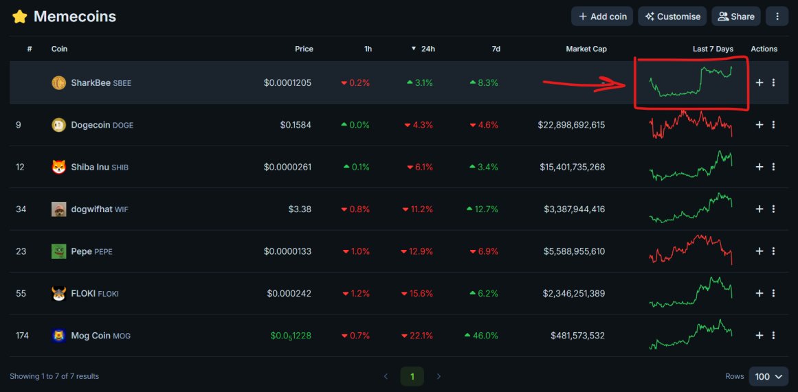Sort by the Market Cap header
Viewport: 798px width, 392px height.
[x=586, y=49]
